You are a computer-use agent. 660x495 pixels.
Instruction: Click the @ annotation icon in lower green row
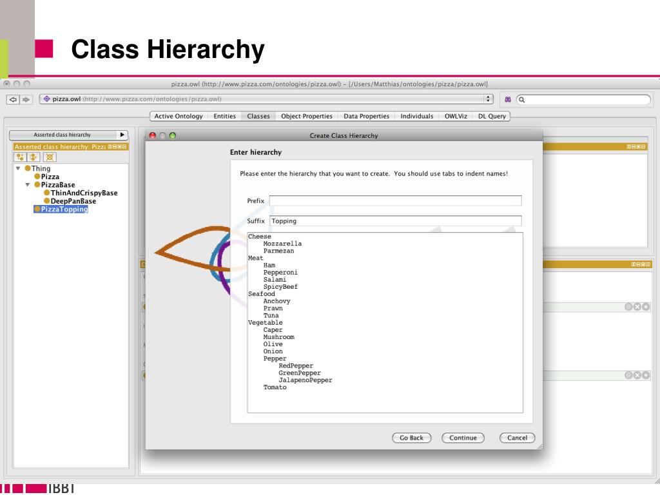tap(628, 375)
